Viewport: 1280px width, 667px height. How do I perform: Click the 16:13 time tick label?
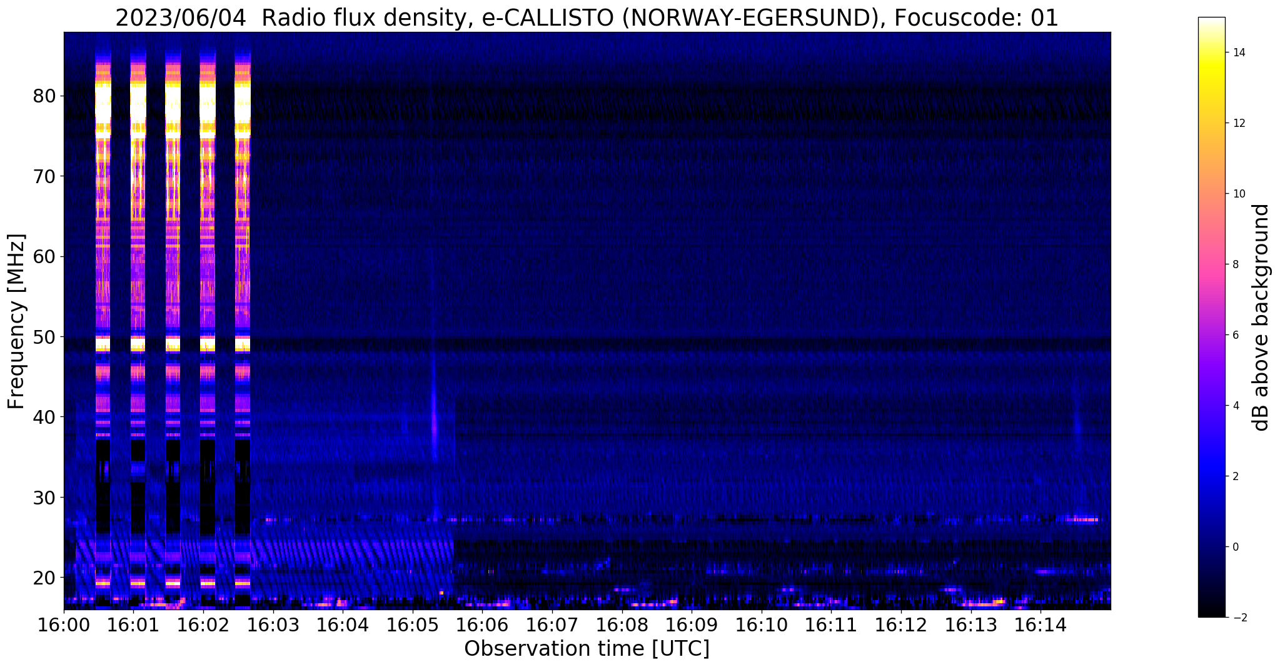point(971,624)
